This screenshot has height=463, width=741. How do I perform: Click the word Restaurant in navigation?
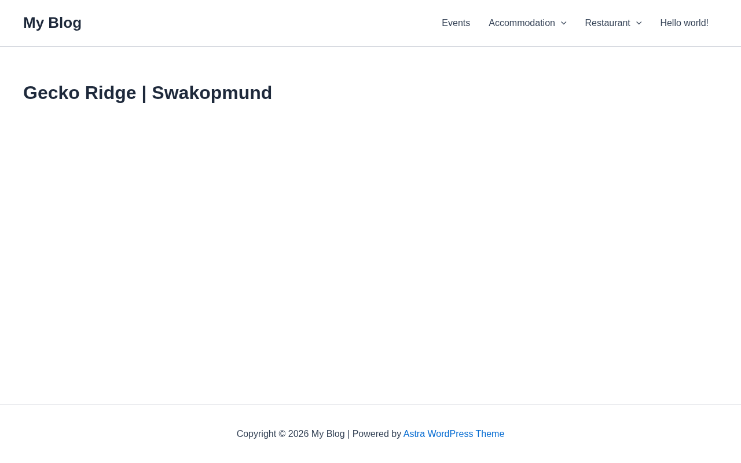607,23
